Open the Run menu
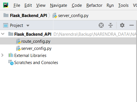 click(110, 5)
